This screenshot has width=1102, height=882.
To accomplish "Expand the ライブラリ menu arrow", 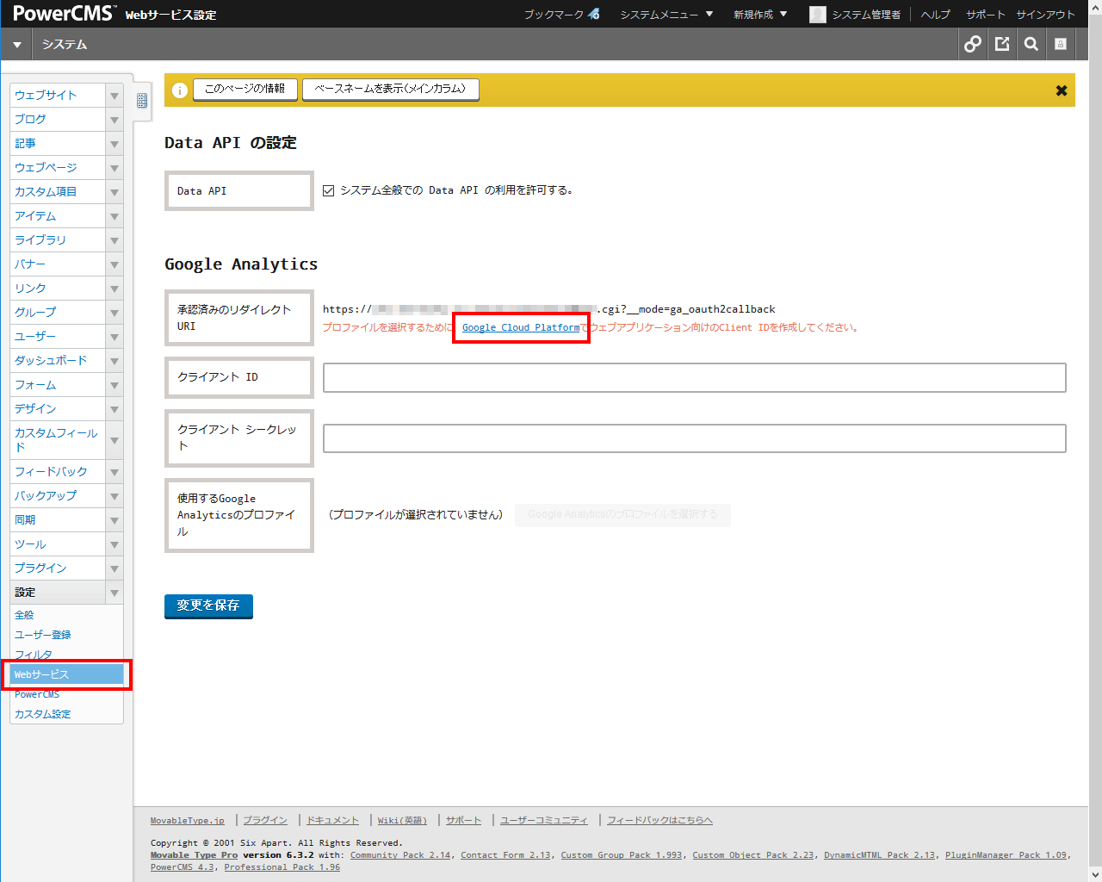I will pyautogui.click(x=115, y=240).
